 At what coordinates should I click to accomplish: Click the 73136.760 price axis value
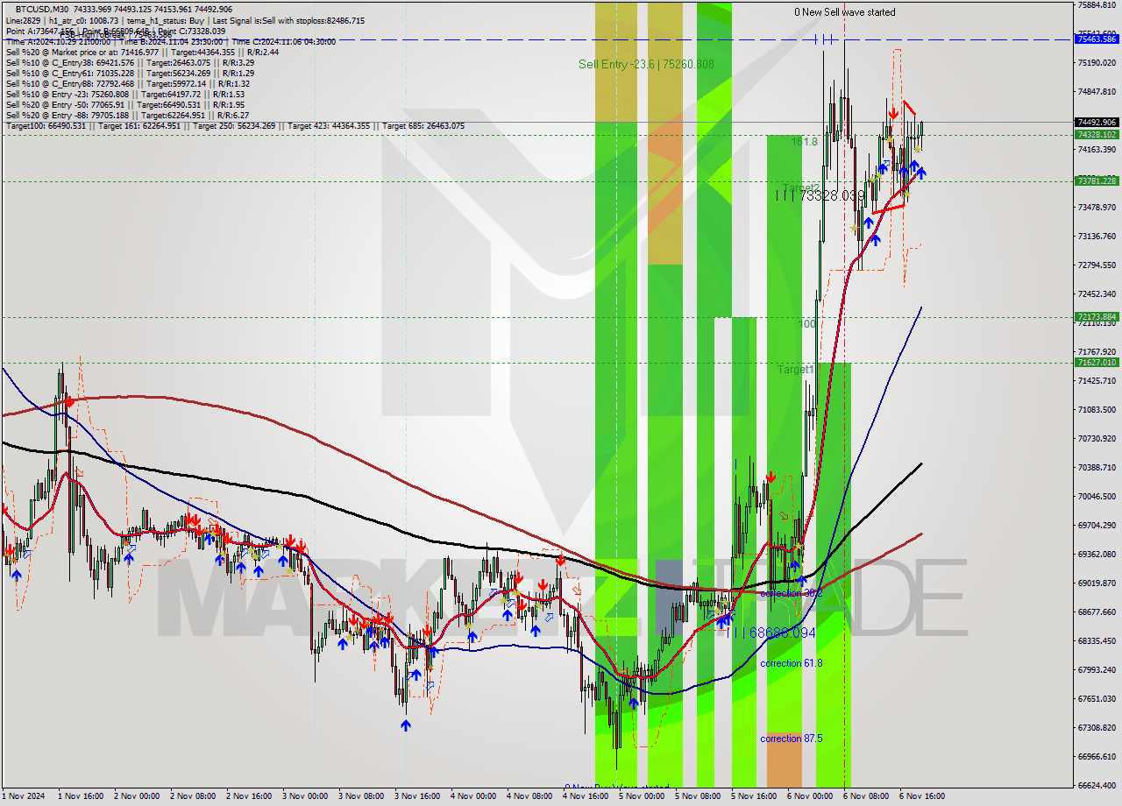pyautogui.click(x=1097, y=237)
